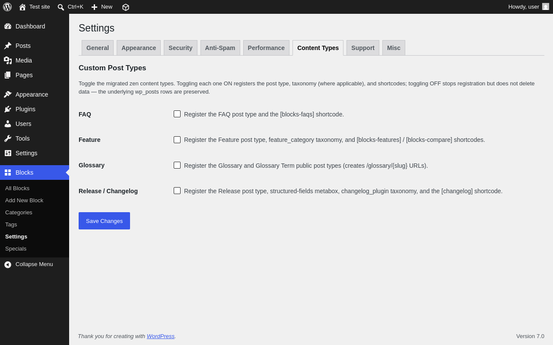Click the Tools wrench icon
553x345 pixels.
click(x=8, y=138)
